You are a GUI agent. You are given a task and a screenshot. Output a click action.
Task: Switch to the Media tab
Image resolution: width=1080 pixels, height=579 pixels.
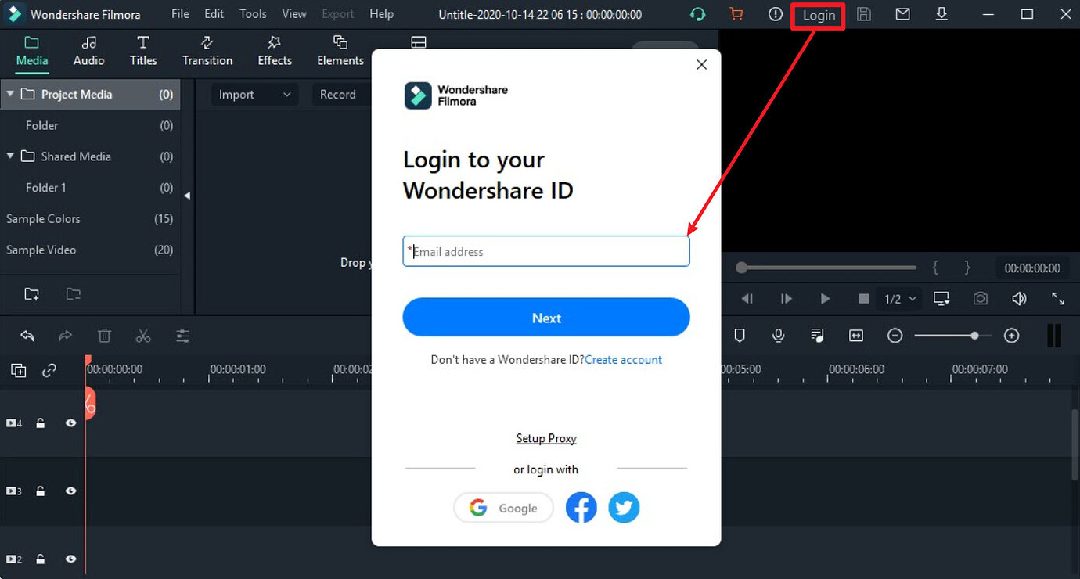31,51
